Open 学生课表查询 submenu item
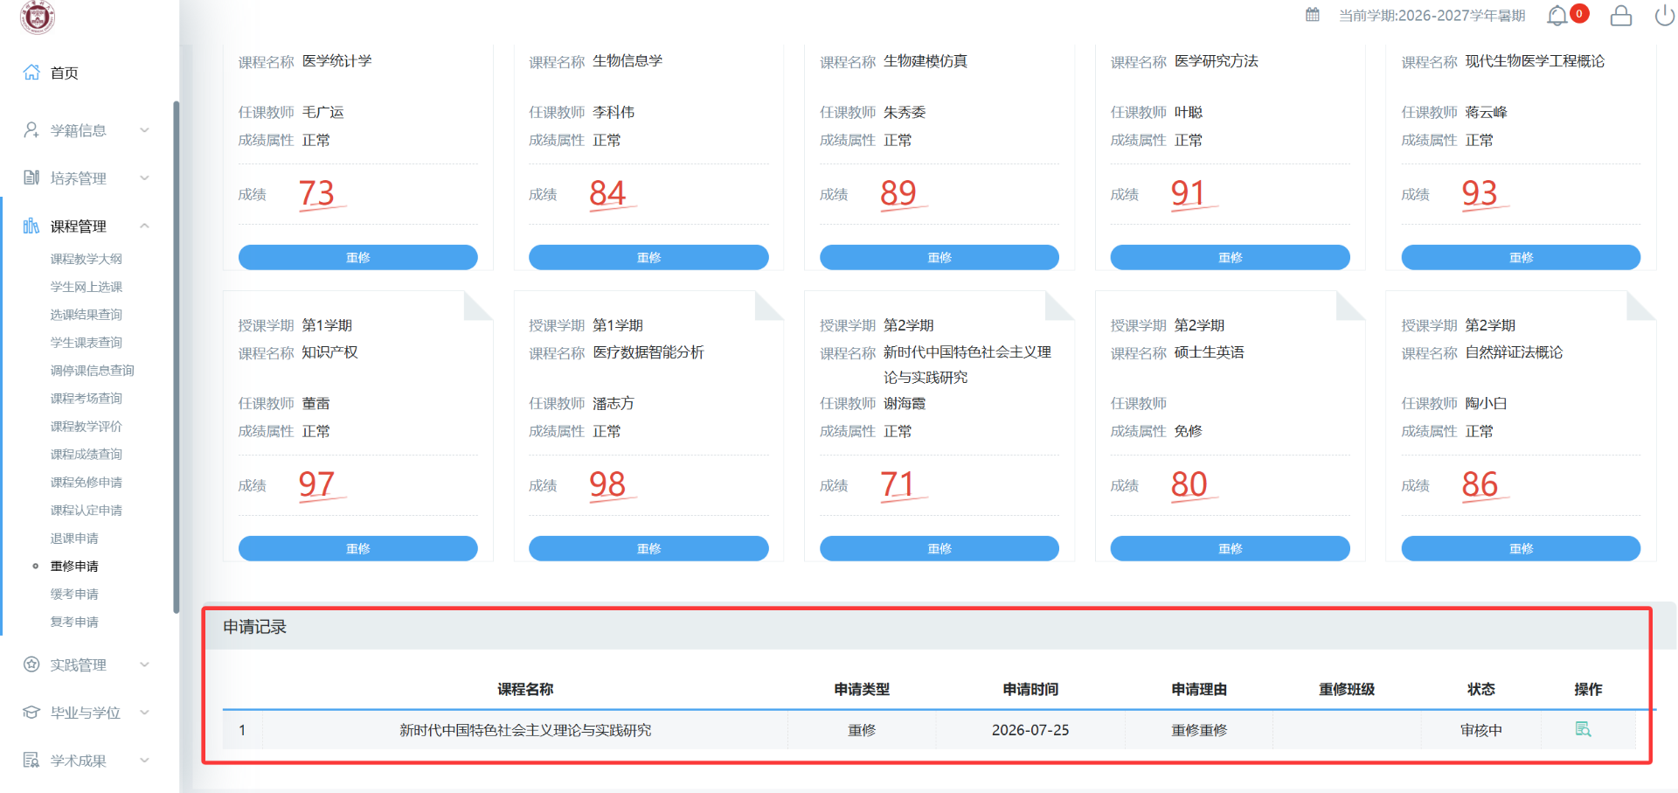 [x=87, y=343]
